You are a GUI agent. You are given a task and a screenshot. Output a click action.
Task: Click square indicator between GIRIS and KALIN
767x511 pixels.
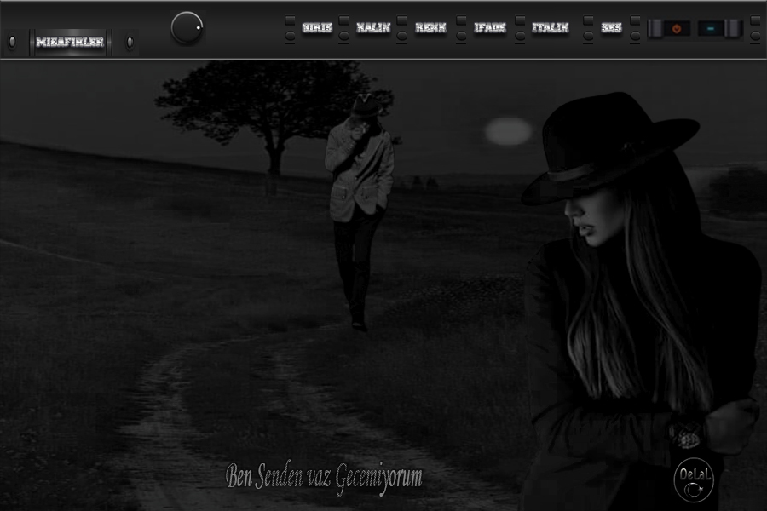click(x=343, y=19)
